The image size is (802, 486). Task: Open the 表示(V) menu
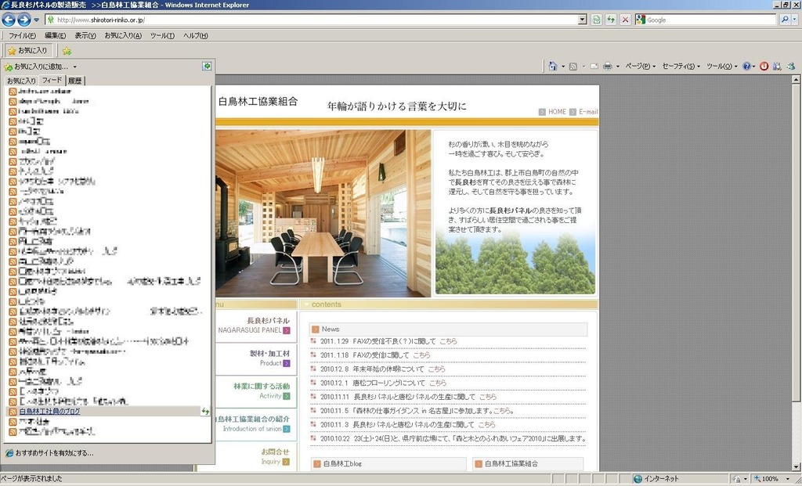click(85, 36)
